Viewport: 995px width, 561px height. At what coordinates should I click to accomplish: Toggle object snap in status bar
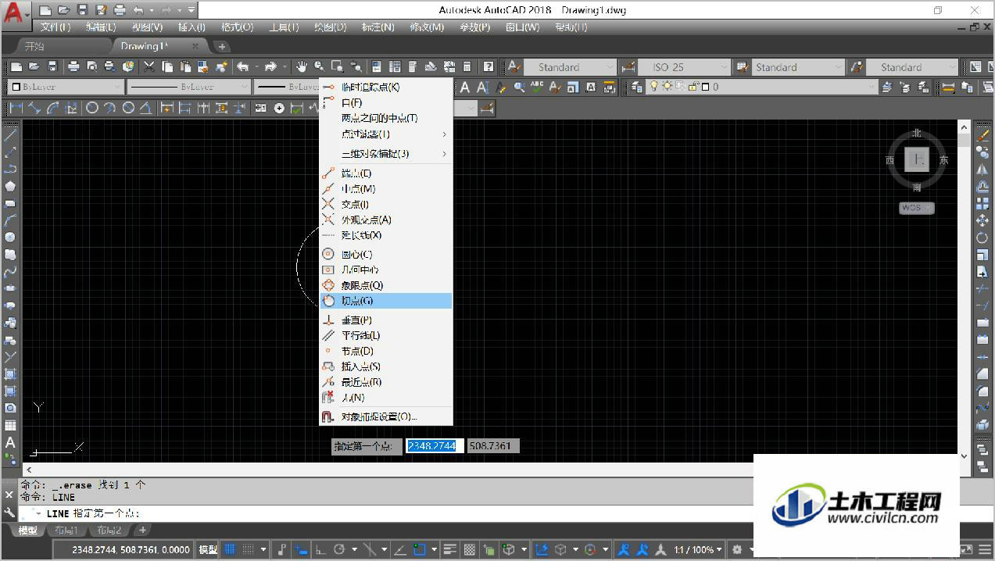pos(420,550)
